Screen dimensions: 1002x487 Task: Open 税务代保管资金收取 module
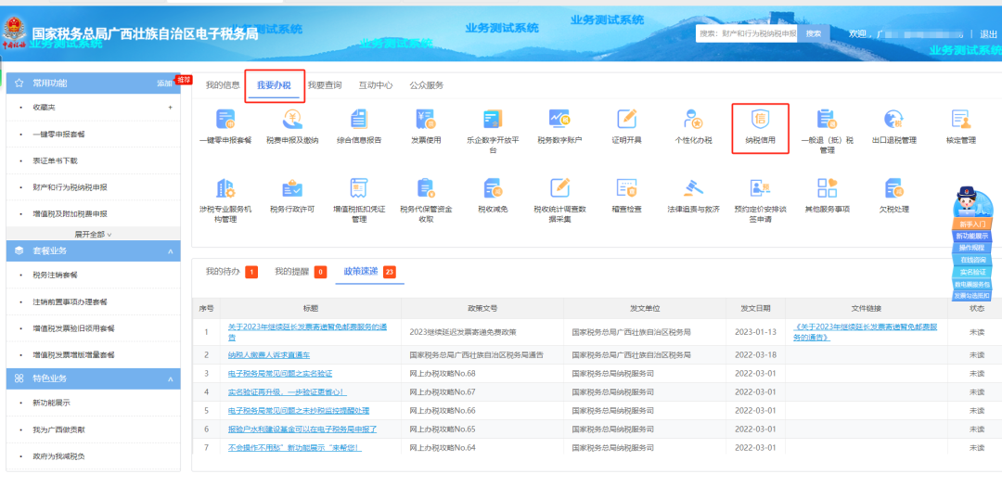click(426, 200)
